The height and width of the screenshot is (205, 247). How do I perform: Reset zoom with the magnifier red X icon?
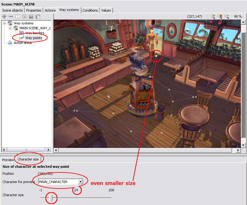point(220,16)
